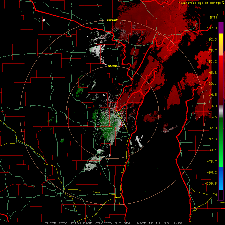Click the 11:28 timestamp in footer
This screenshot has width=225, height=225.
click(177, 223)
